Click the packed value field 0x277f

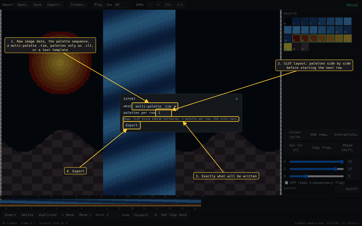[347, 189]
